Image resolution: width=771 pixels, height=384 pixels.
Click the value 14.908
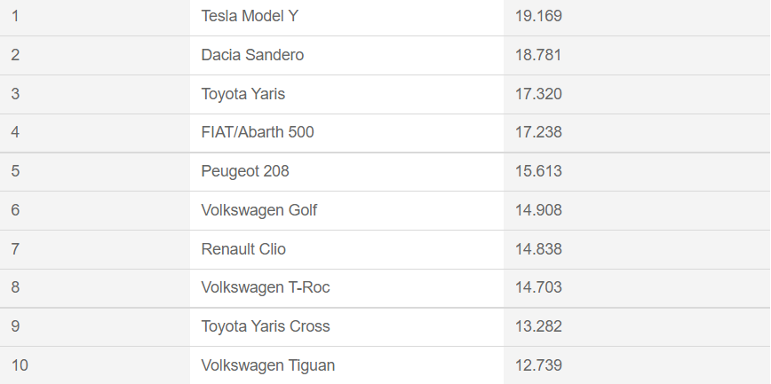[538, 210]
